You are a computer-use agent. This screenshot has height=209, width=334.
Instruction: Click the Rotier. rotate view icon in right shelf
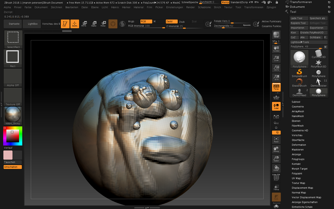pyautogui.click(x=276, y=168)
